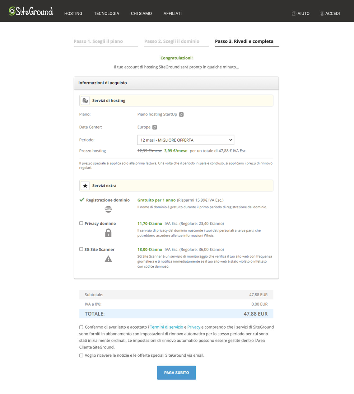Screen dimensions: 354x394
Task: Open the Privacy policy link
Action: [x=194, y=327]
